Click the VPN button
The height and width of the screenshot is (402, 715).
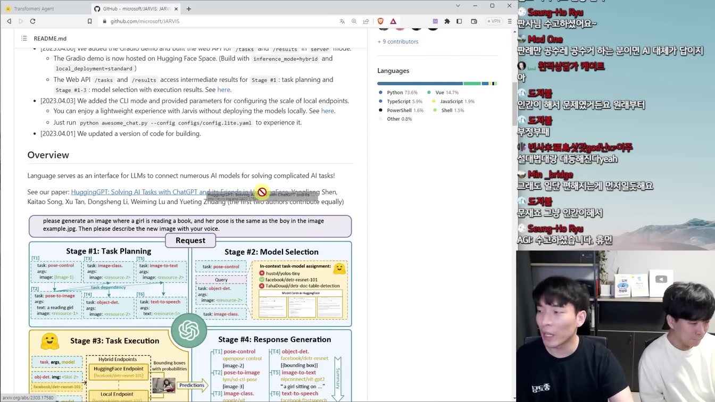pos(494,21)
